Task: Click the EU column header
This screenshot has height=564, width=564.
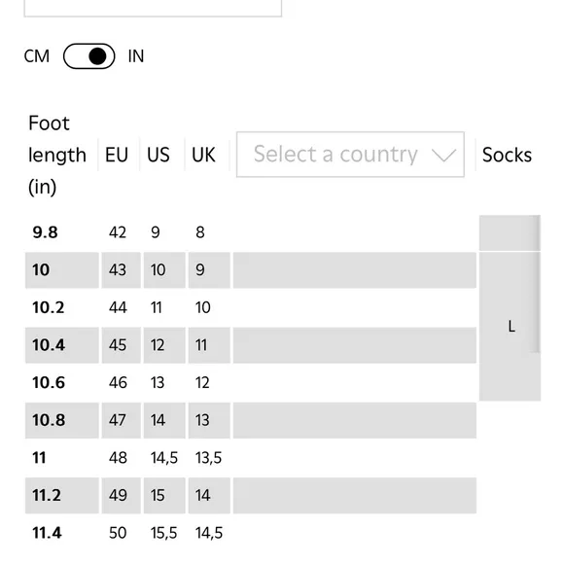Action: pyautogui.click(x=117, y=155)
